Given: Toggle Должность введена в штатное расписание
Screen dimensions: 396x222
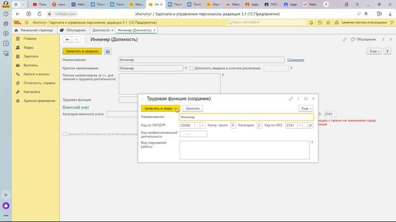Looking at the screenshot, I should pos(191,68).
